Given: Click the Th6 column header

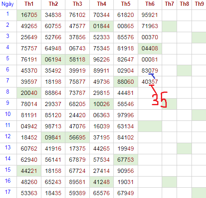Looking at the screenshot, I should pos(150,4).
